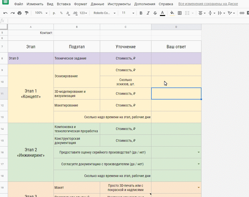Select column D header

pyautogui.click(x=176, y=27)
